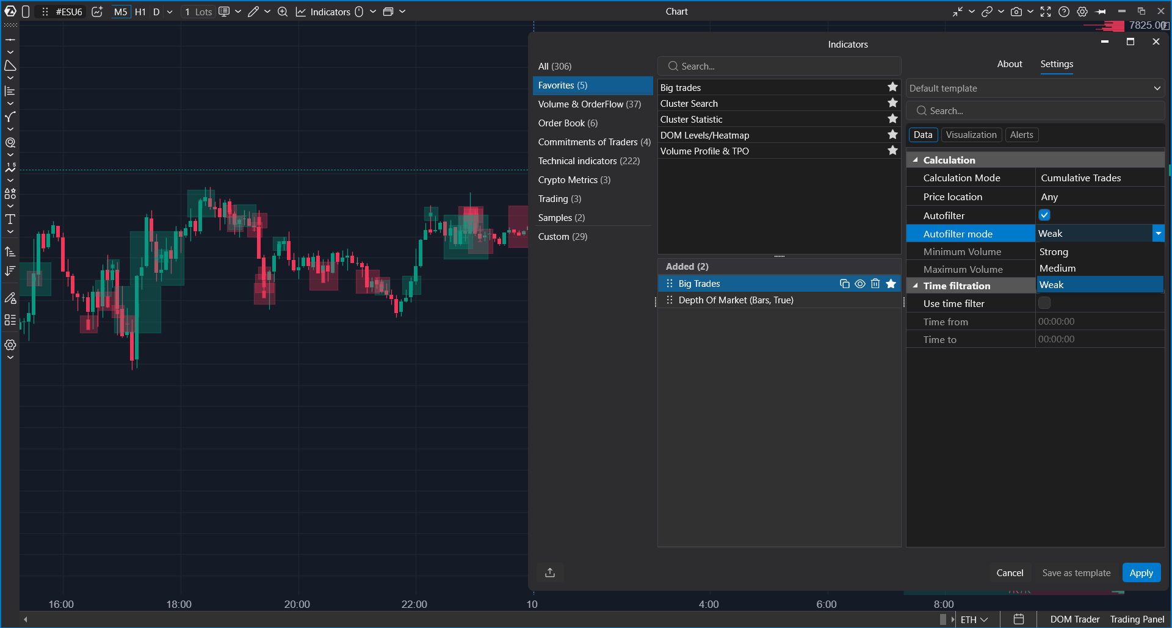The width and height of the screenshot is (1172, 628).
Task: Toggle favorite star for DOM Levels/Heatmap
Action: point(892,135)
